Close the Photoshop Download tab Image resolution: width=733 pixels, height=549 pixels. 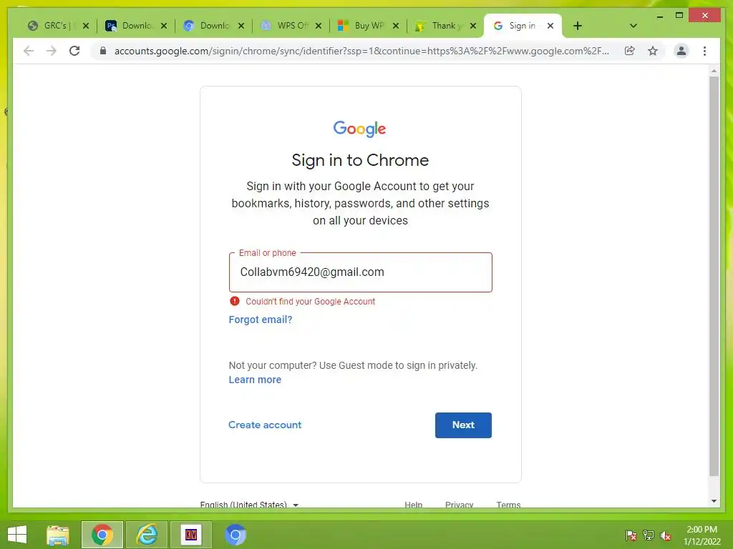coord(164,26)
